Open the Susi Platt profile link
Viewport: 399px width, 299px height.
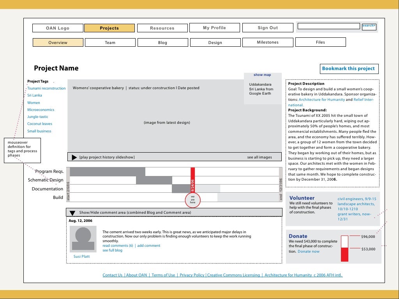81,257
